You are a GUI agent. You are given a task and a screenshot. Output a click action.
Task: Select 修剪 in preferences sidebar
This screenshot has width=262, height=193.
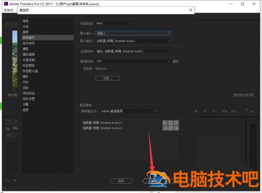pyautogui.click(x=26, y=110)
